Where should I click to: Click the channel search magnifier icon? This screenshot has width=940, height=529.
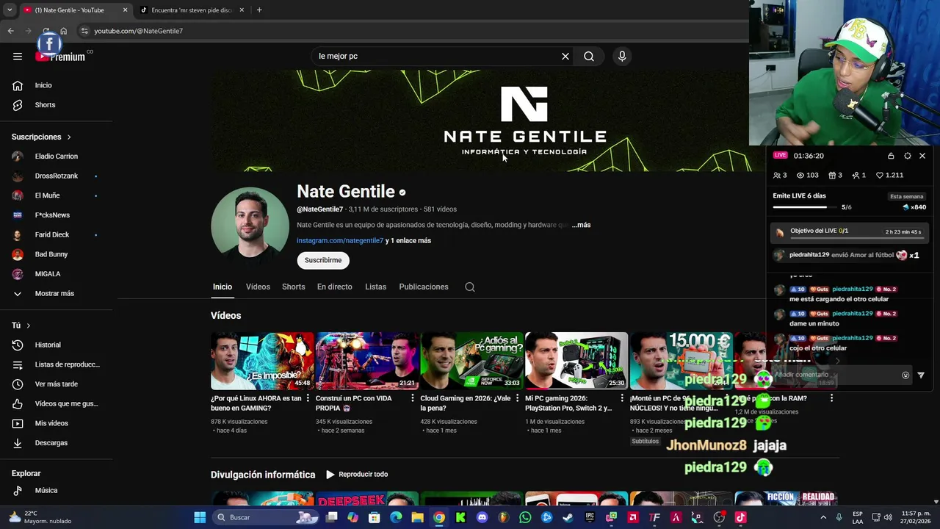click(x=470, y=287)
